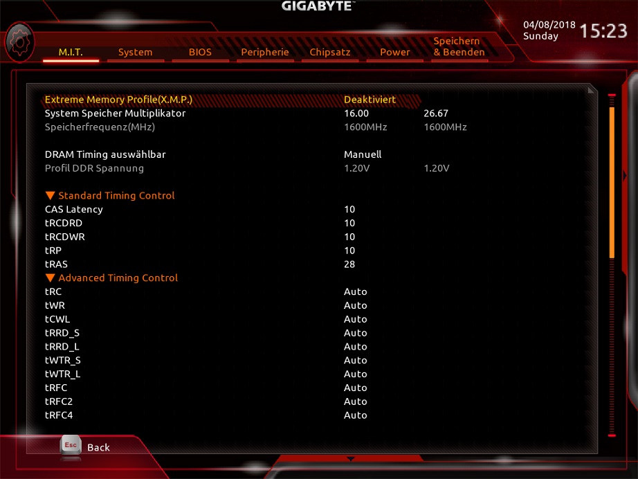Select the tCWL setting
Image resolution: width=638 pixels, height=479 pixels.
coord(57,320)
